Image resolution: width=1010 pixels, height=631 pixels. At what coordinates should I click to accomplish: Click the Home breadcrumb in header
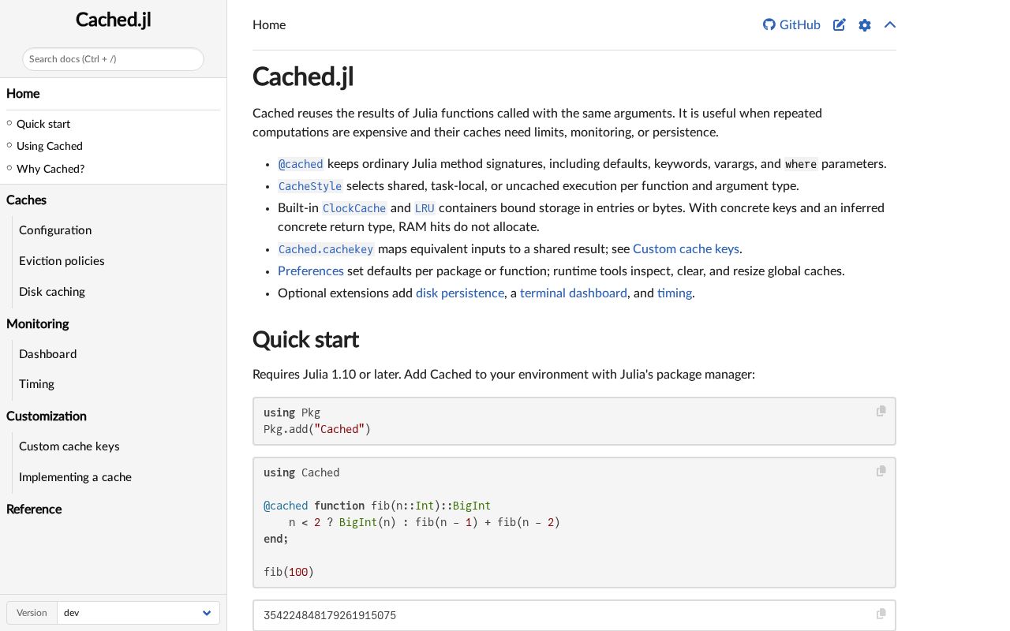coord(269,24)
